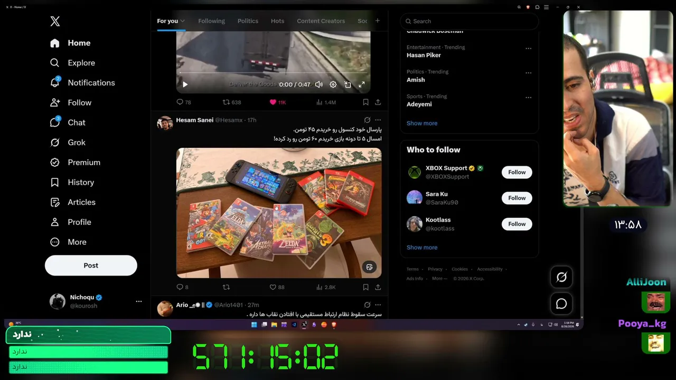Open options for the Hasan Piker trend

point(528,49)
